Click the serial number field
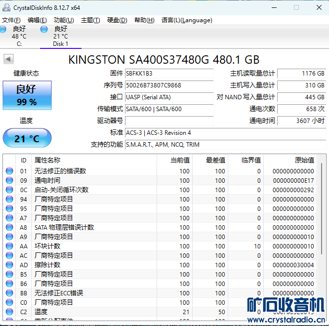This screenshot has height=326, width=329. [x=169, y=85]
